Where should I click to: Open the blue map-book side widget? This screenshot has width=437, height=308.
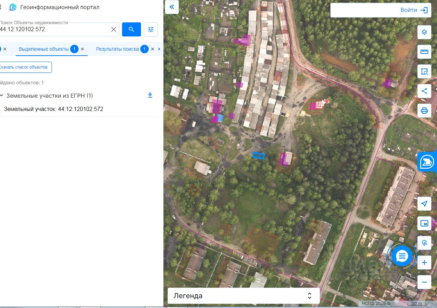pyautogui.click(x=427, y=162)
